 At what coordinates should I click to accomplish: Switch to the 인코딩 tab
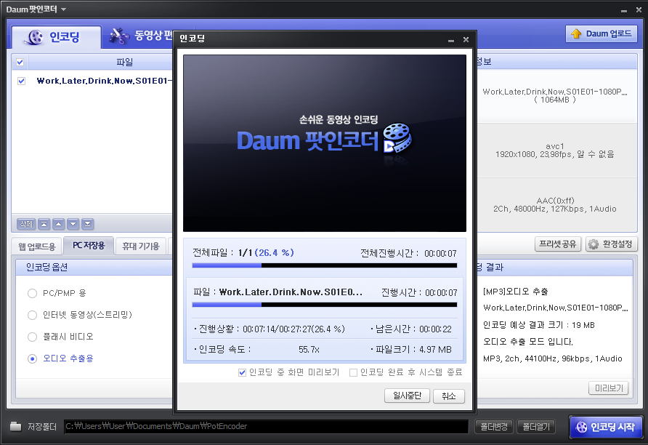(x=56, y=37)
